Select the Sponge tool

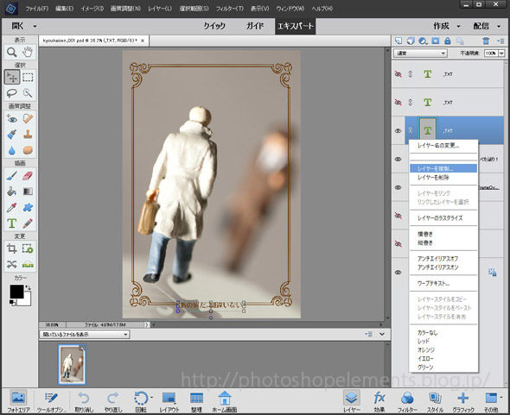[x=28, y=150]
